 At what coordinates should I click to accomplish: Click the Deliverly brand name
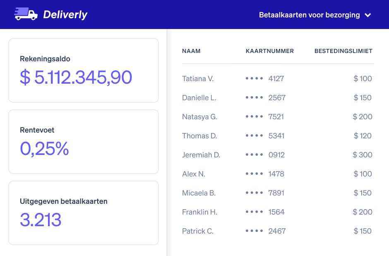[x=65, y=14]
